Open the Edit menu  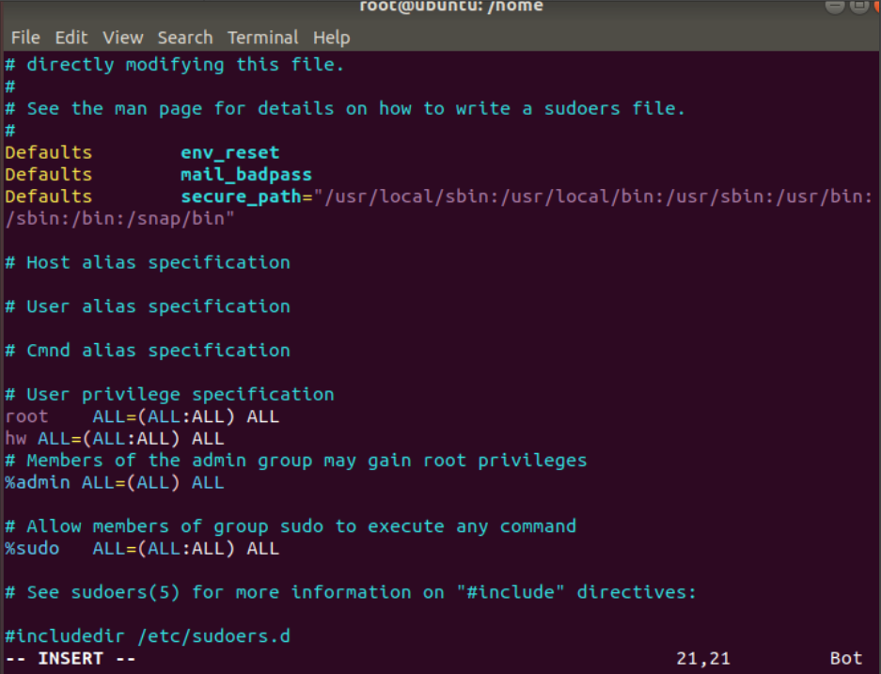click(x=71, y=38)
